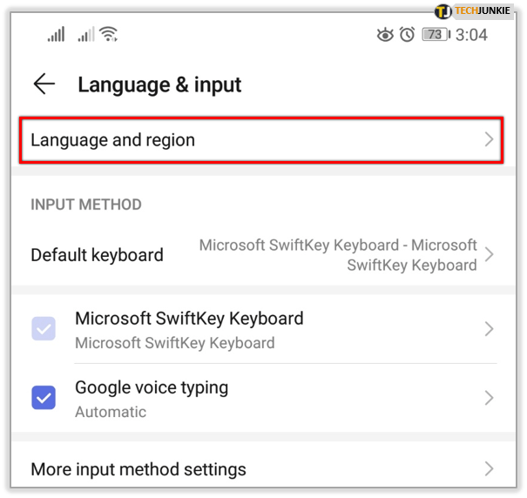
Task: Select the Default keyboard row
Action: point(263,255)
